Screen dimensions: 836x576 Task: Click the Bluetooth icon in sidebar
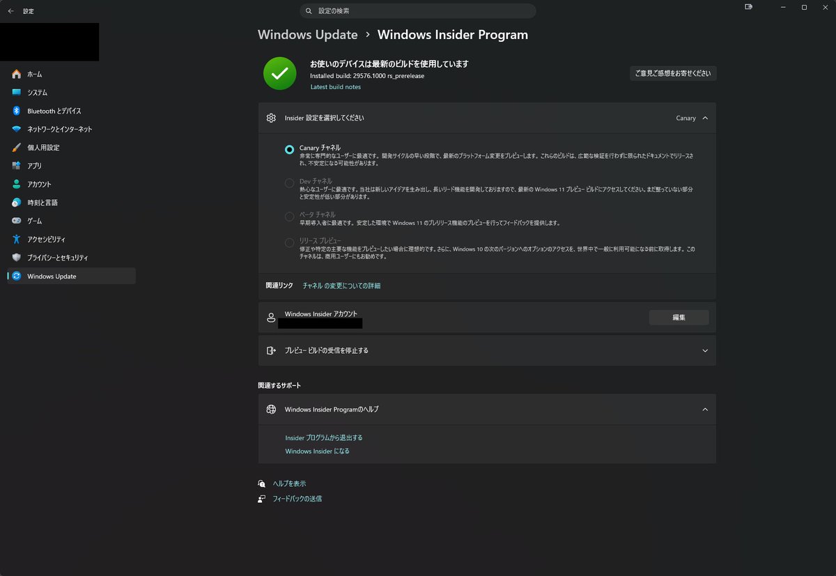[17, 111]
